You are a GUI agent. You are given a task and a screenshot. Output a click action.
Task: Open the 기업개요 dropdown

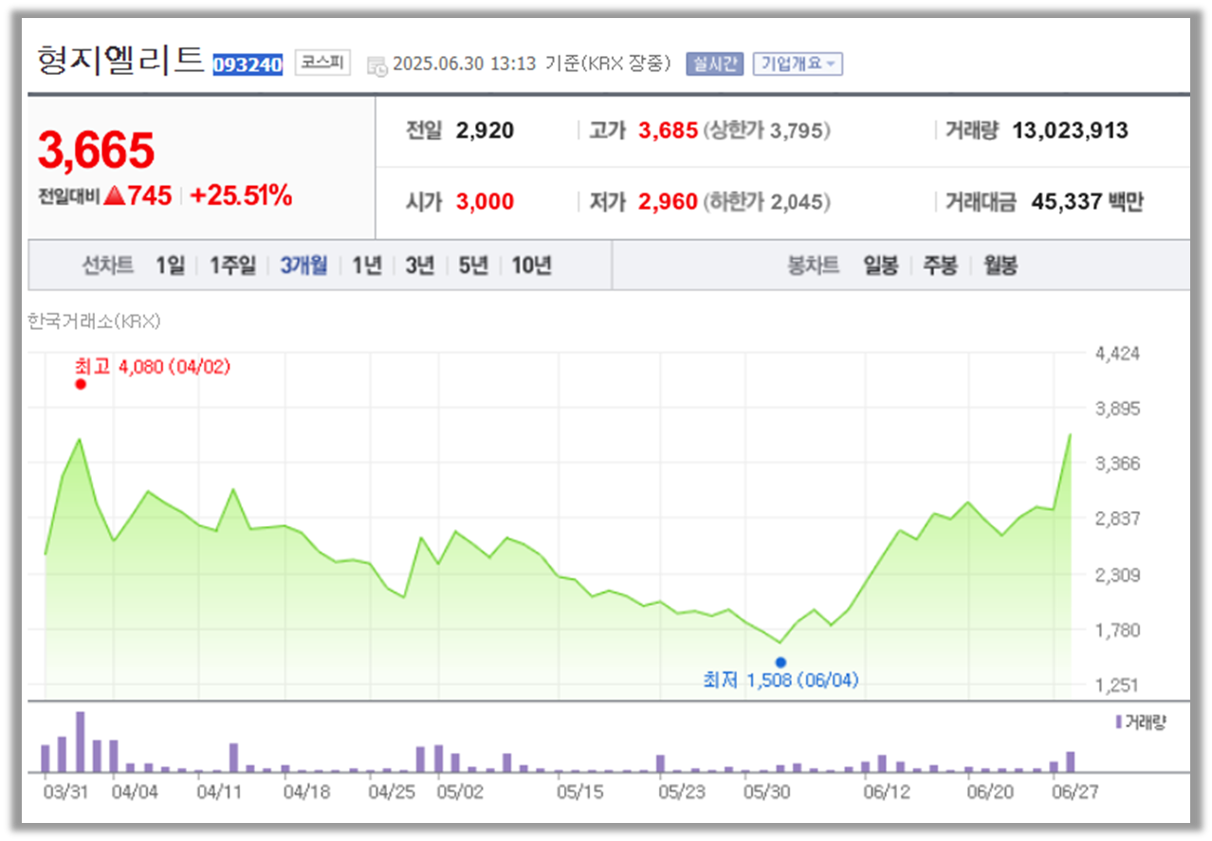[798, 64]
